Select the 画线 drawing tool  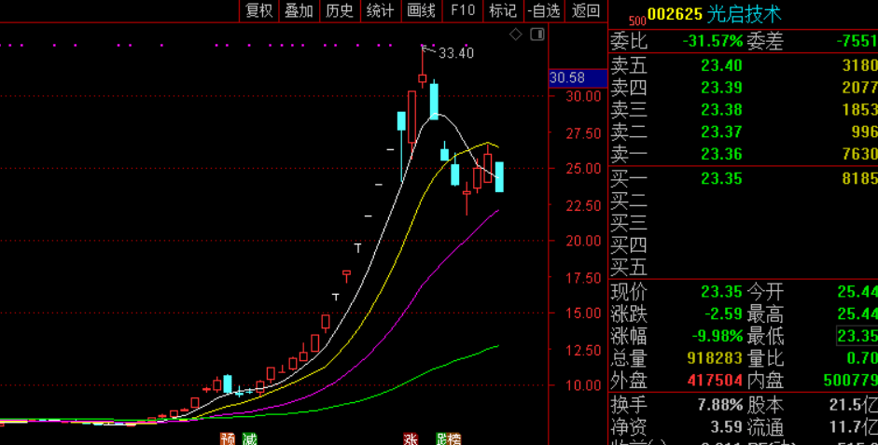[422, 11]
